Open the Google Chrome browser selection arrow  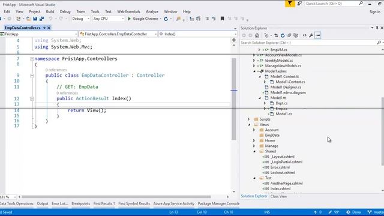click(x=160, y=19)
